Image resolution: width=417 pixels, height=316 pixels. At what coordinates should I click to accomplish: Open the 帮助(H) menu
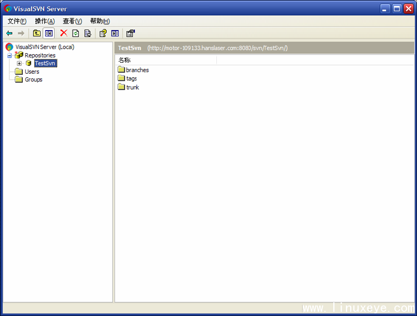(x=100, y=21)
